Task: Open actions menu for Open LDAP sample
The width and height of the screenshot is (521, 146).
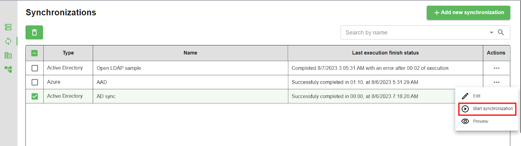Action: tap(496, 68)
